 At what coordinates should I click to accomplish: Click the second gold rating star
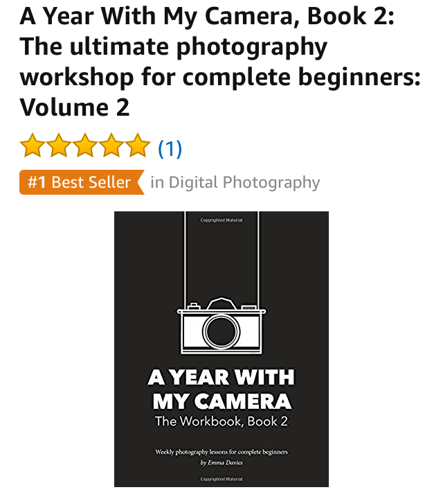coord(59,146)
